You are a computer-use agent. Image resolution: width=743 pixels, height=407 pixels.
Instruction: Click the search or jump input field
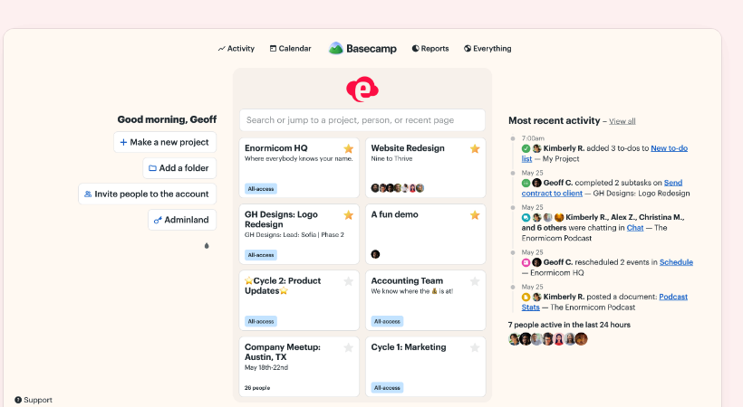tap(362, 120)
